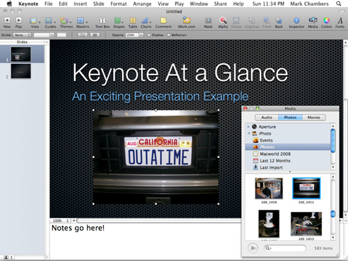Open the Arrange menu
The image size is (348, 261).
(142, 4)
